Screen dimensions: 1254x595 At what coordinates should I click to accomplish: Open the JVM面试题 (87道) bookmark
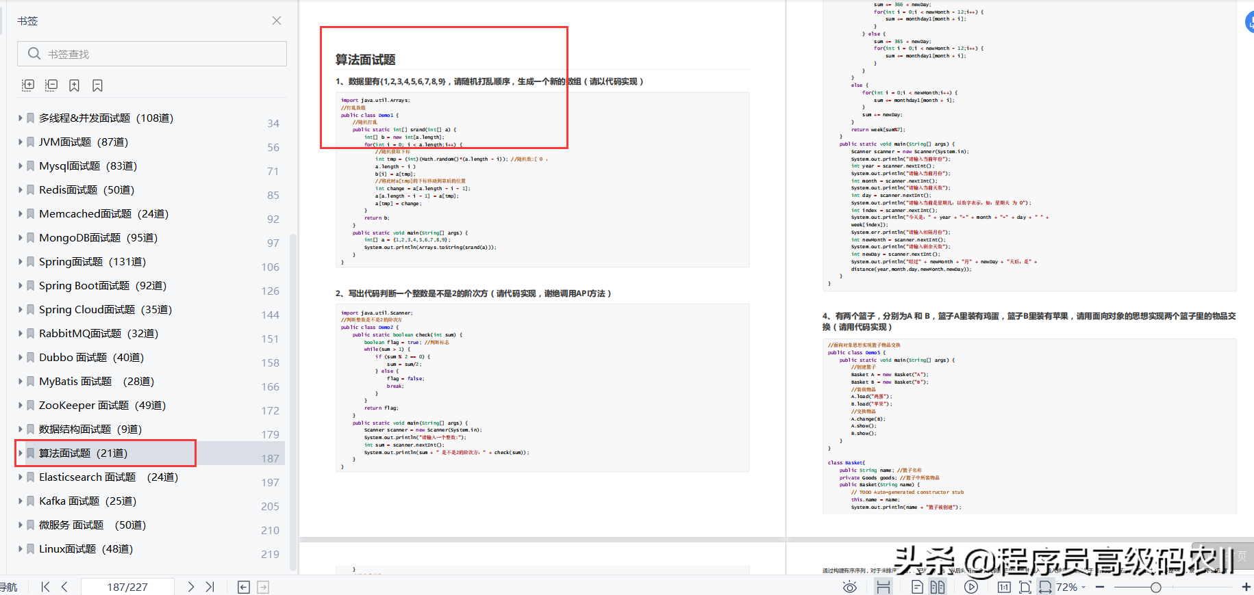tap(84, 142)
